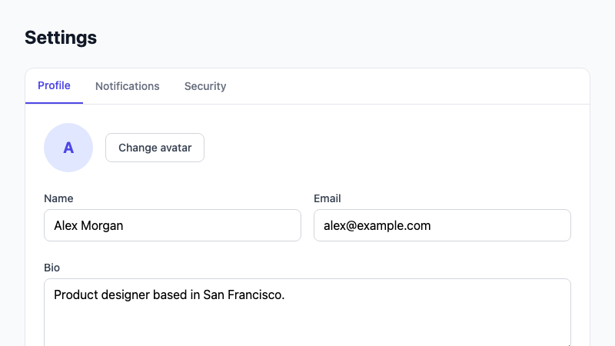Click the Email field with alex@example.com
615x346 pixels.
pos(443,225)
